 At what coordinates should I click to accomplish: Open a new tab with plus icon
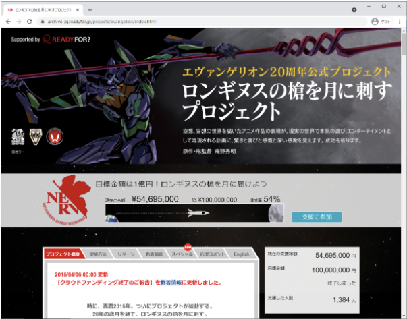[x=90, y=10]
